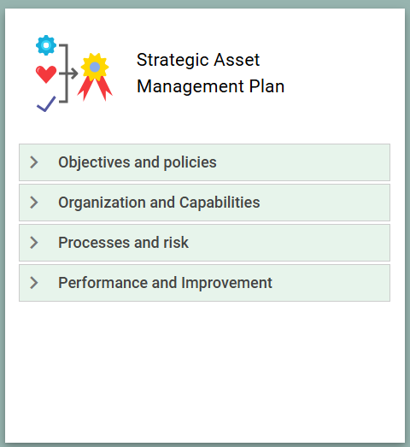410x447 pixels.
Task: Click the text Management Plan in heading
Action: point(211,86)
